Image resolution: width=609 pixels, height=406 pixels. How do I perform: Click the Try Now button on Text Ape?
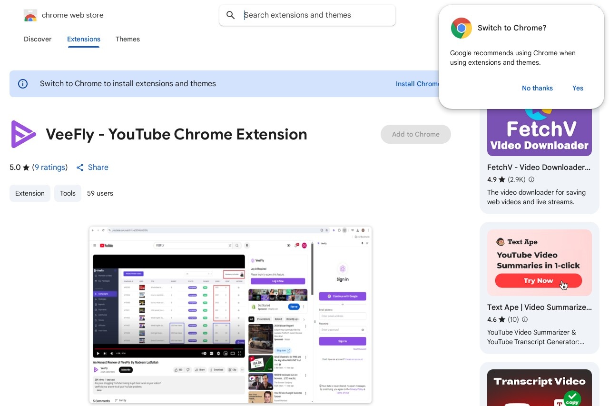539,281
